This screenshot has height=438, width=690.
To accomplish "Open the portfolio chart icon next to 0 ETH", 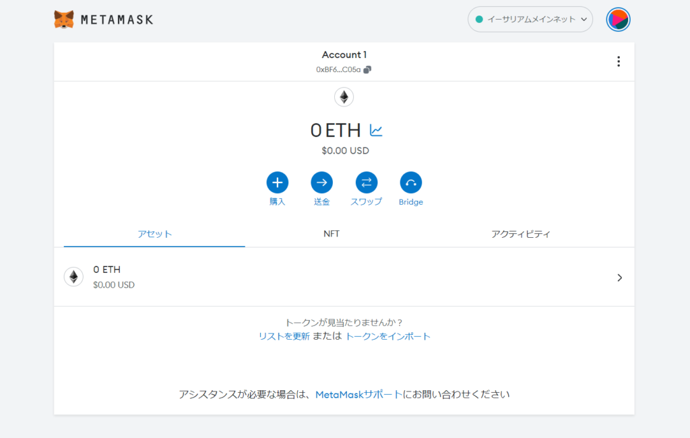I will coord(376,130).
